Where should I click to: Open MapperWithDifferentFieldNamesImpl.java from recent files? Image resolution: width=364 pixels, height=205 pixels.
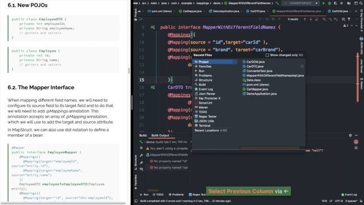pos(273,76)
